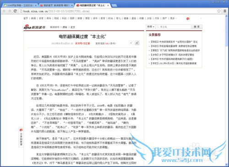This screenshot has height=167, width=229.
Task: Open 体育 in the top navigation
Action: [41, 18]
